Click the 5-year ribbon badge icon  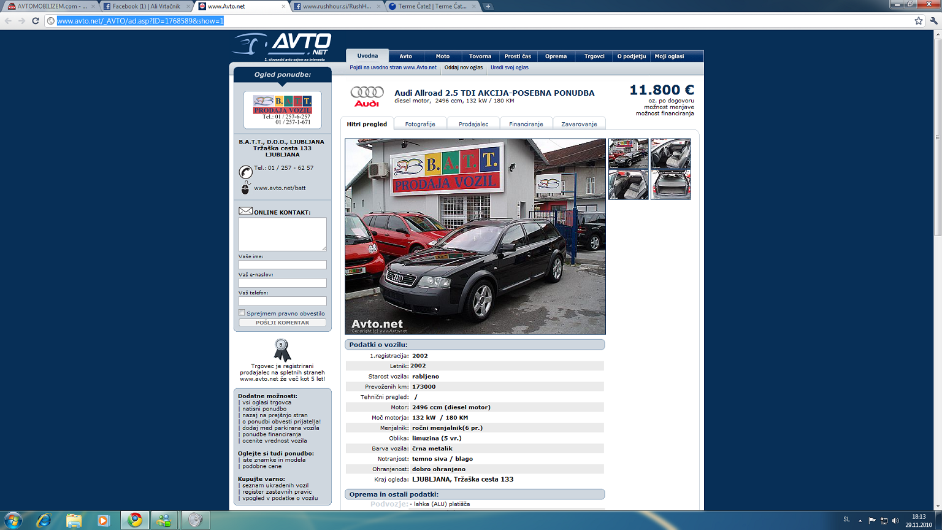click(x=282, y=350)
